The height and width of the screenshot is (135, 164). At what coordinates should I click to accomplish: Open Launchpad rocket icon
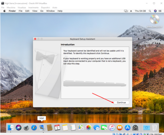click(26, 128)
